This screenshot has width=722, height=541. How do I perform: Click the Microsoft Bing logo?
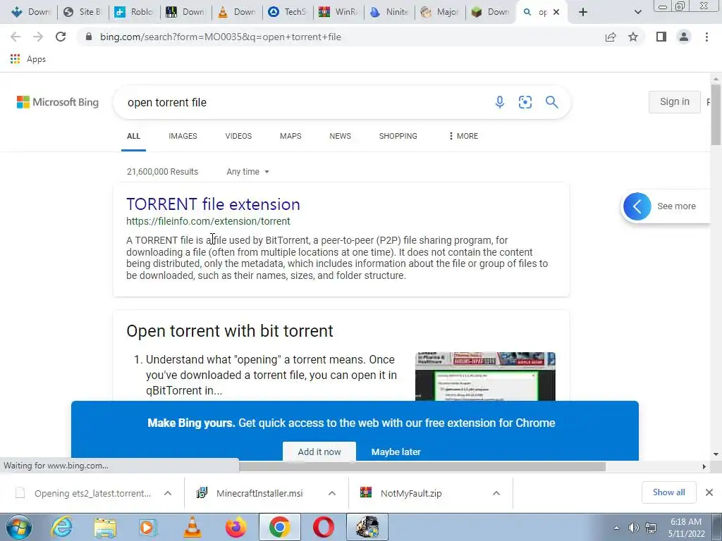[58, 102]
